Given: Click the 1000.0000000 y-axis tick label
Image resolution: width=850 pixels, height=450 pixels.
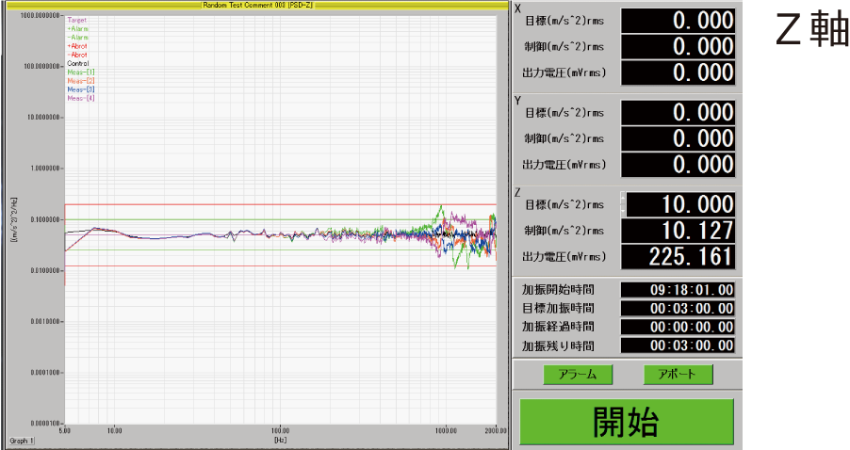Looking at the screenshot, I should tap(41, 15).
